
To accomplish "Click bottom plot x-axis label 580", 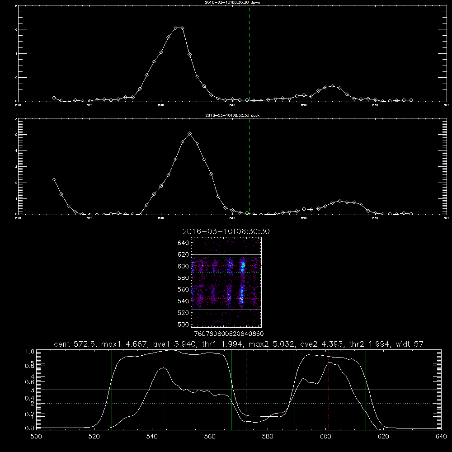I will coord(268,437).
